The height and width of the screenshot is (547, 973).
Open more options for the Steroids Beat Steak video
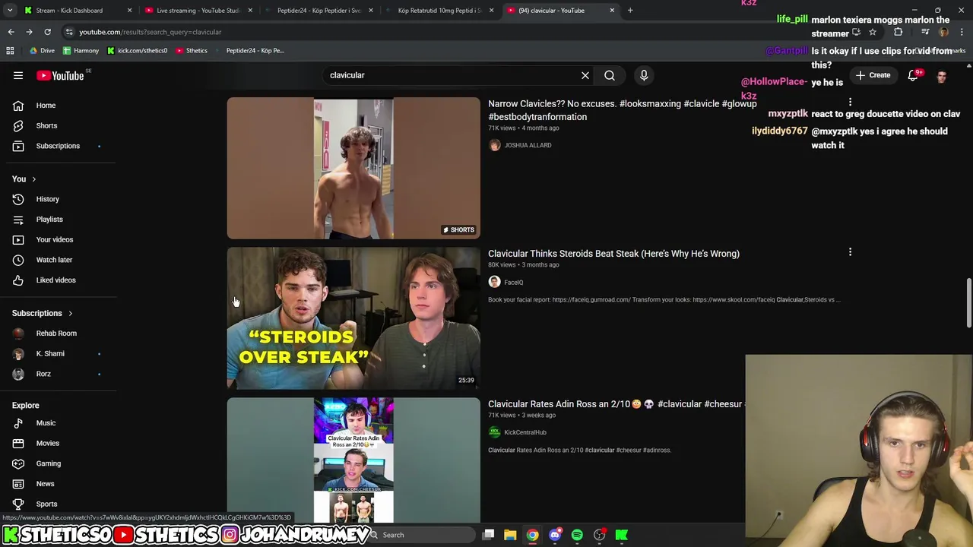pyautogui.click(x=850, y=252)
